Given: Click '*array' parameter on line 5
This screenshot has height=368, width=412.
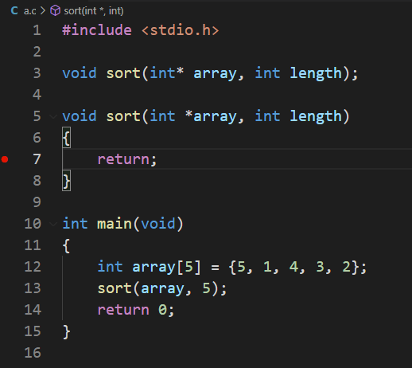Looking at the screenshot, I should 211,116.
